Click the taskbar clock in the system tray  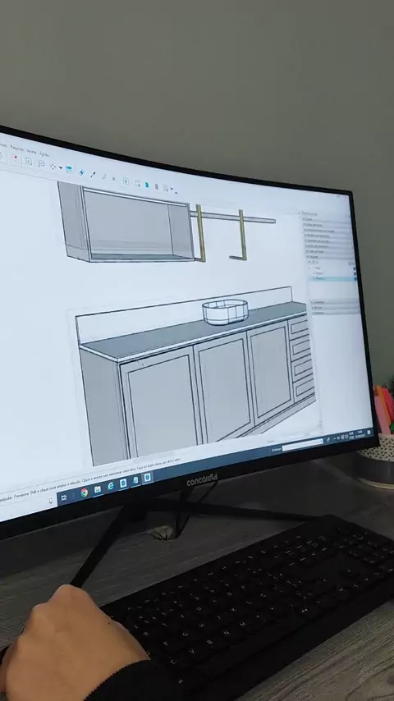[x=360, y=434]
